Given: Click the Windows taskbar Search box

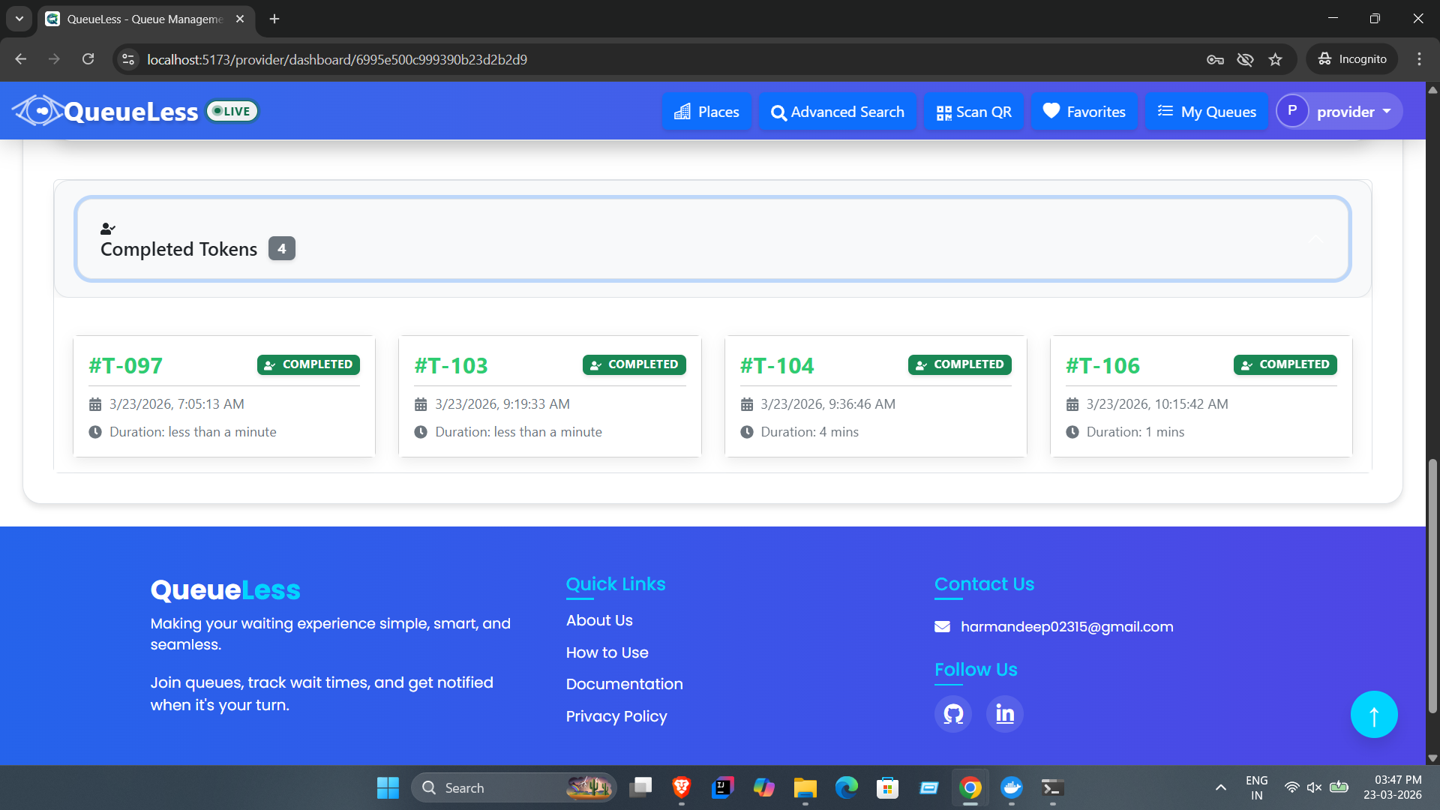Looking at the screenshot, I should pyautogui.click(x=514, y=787).
